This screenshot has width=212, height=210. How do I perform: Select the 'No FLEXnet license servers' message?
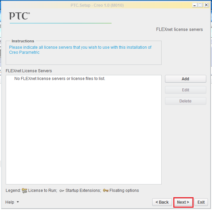59,79
